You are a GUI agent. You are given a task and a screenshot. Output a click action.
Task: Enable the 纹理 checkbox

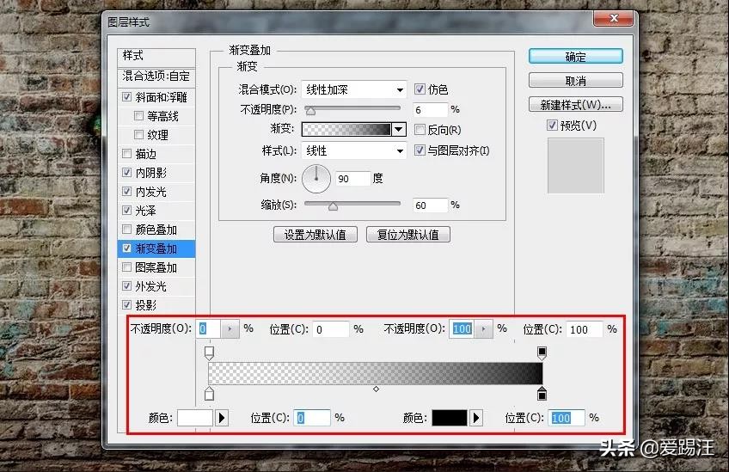[138, 135]
